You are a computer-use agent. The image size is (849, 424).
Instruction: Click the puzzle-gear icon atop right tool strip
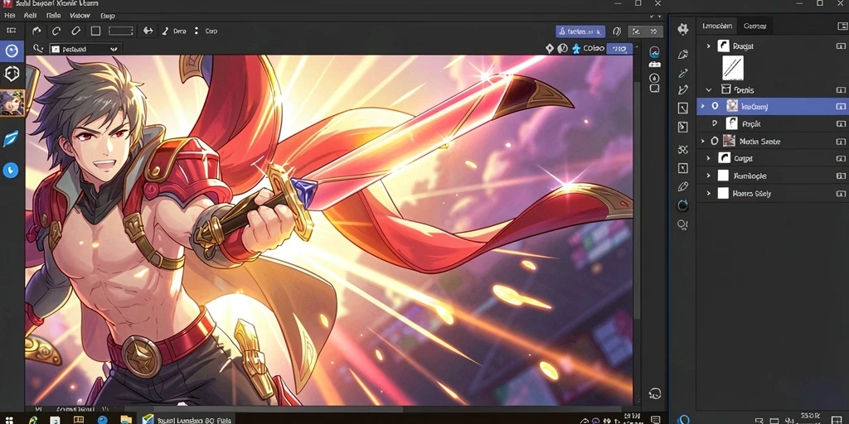click(683, 29)
